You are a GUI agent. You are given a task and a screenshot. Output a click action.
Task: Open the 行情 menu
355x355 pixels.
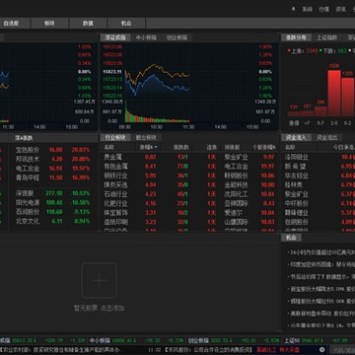click(323, 9)
